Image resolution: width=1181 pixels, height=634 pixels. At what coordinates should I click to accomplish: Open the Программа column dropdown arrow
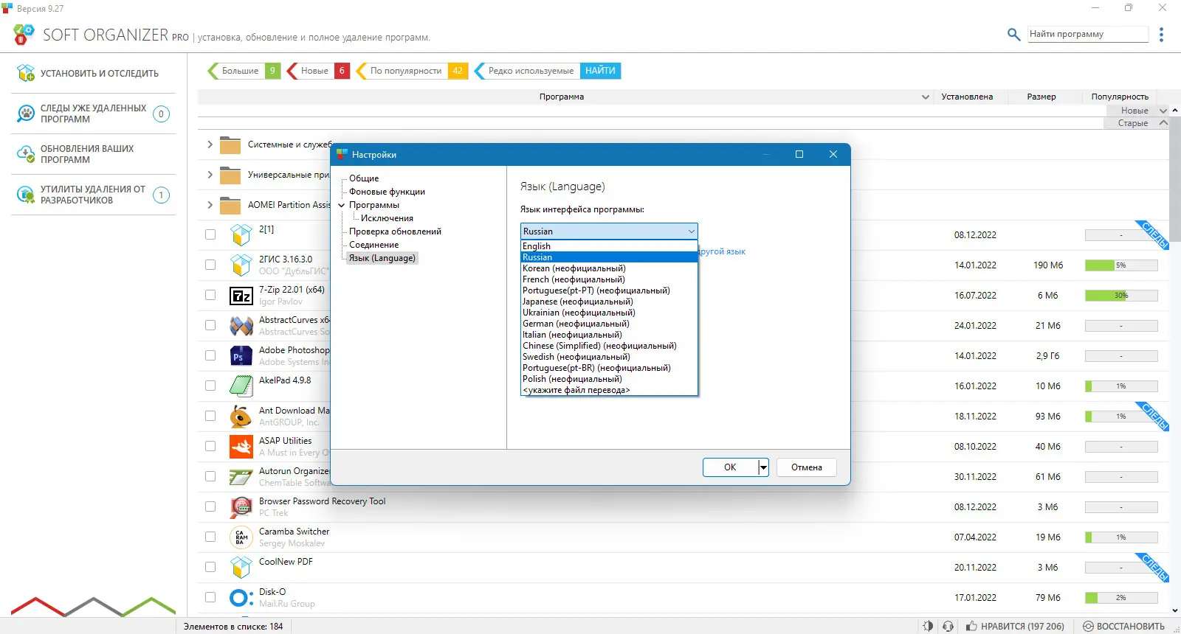(926, 97)
